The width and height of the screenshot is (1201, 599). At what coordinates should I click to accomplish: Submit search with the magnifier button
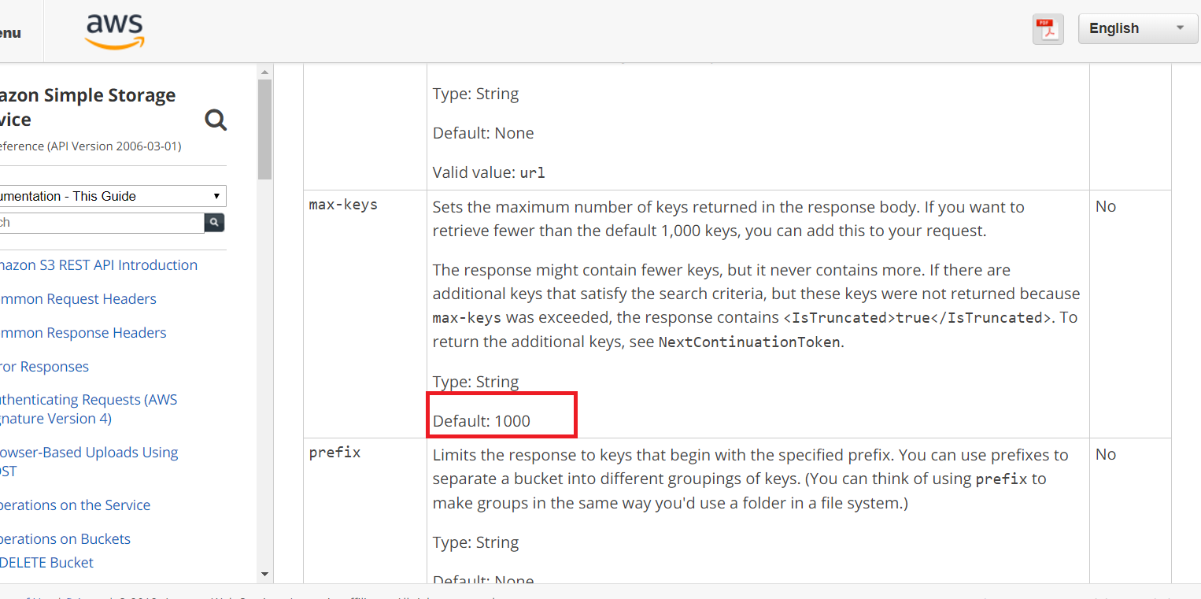[x=213, y=222]
